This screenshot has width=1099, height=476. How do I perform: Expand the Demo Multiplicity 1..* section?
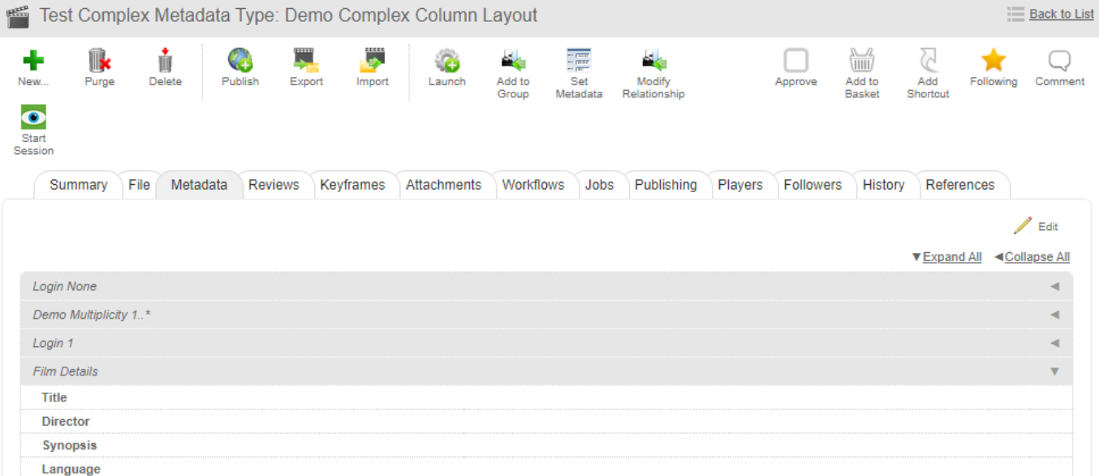tap(1054, 315)
